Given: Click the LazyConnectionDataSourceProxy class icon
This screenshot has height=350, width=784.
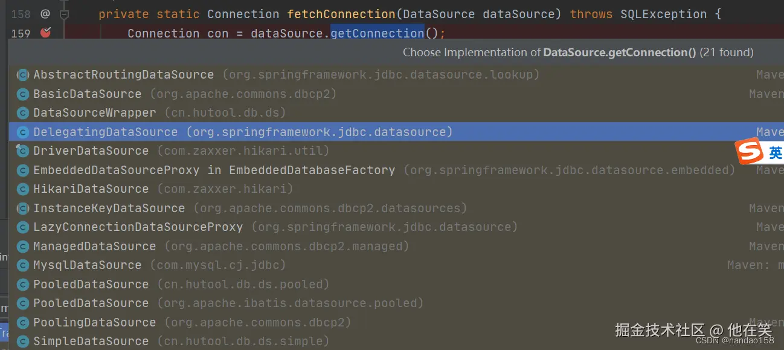Looking at the screenshot, I should tap(23, 227).
